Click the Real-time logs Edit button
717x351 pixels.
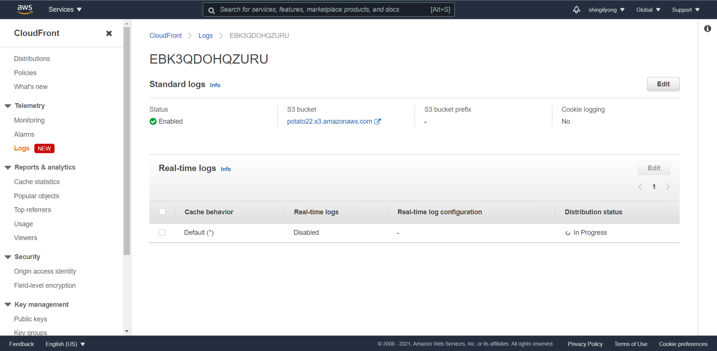(x=654, y=168)
